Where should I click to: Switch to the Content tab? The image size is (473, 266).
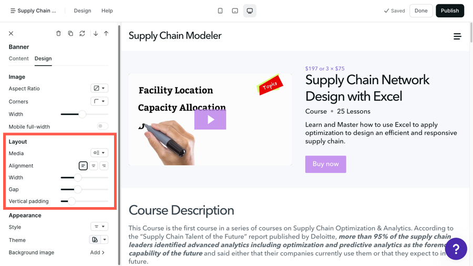pyautogui.click(x=19, y=59)
